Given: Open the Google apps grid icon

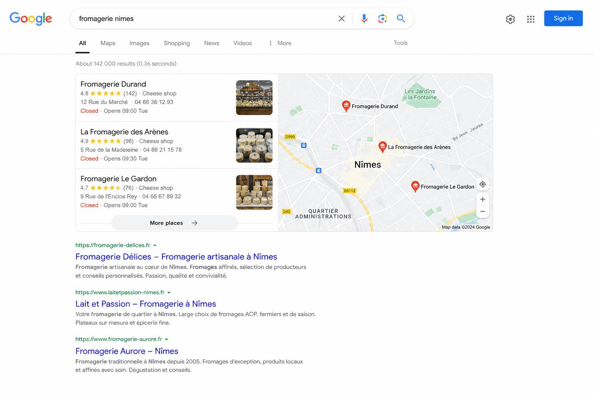Looking at the screenshot, I should [531, 19].
